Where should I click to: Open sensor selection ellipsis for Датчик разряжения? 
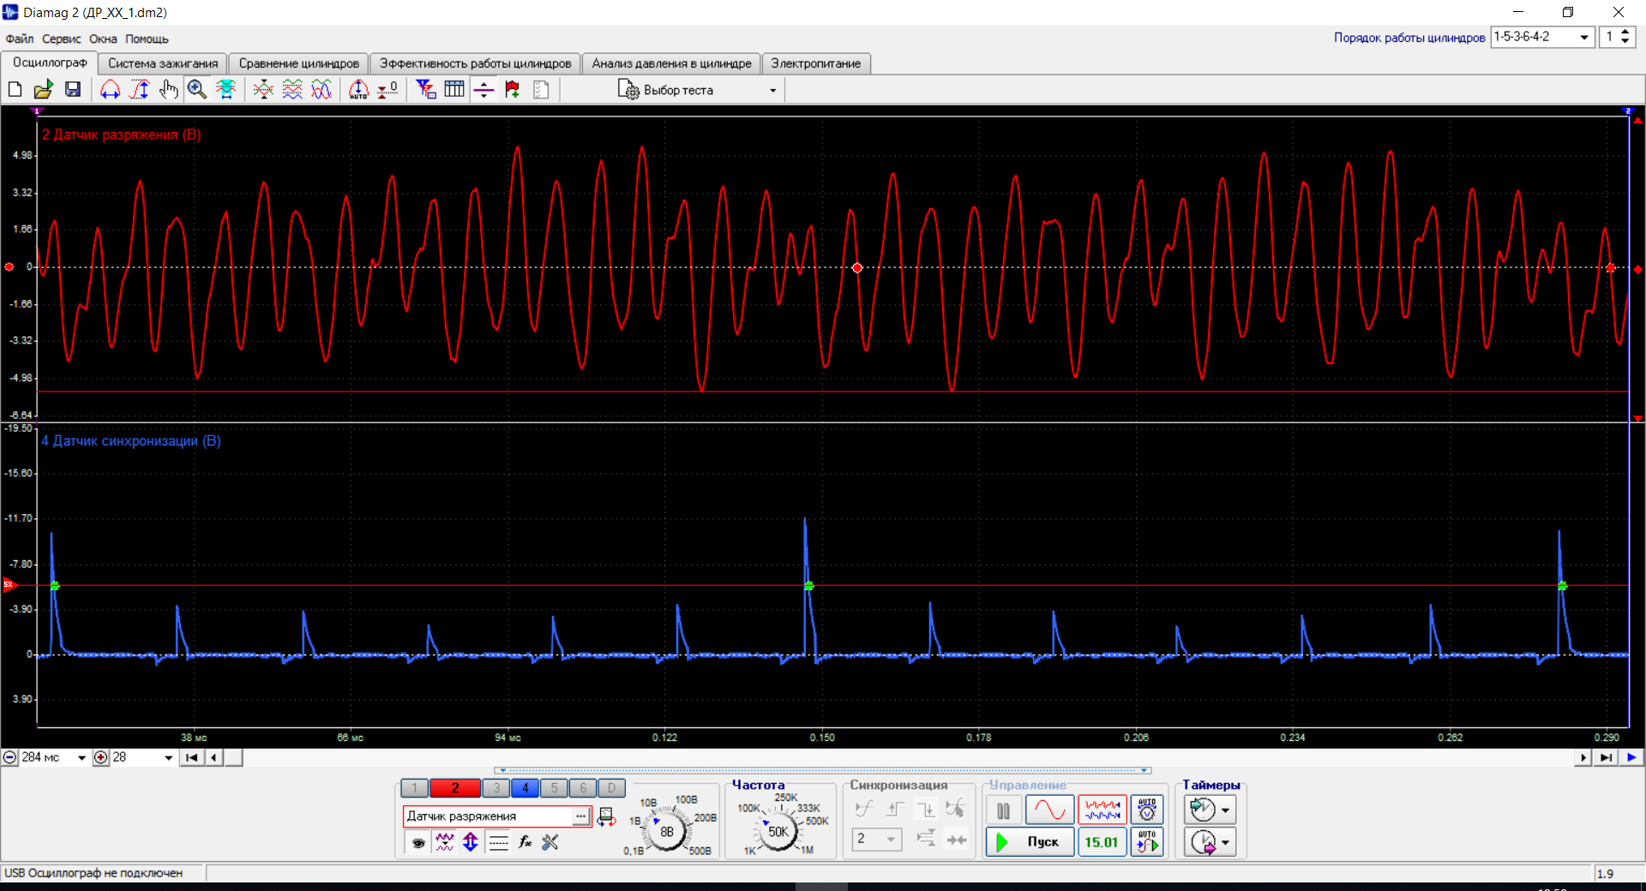coord(581,816)
